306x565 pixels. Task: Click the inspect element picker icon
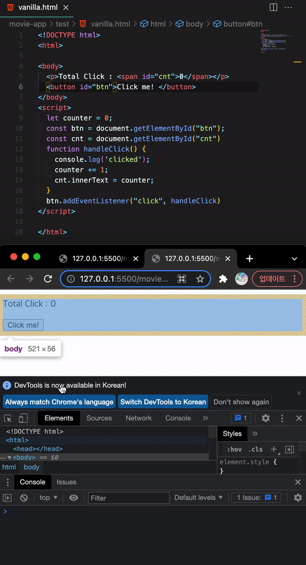coord(8,418)
